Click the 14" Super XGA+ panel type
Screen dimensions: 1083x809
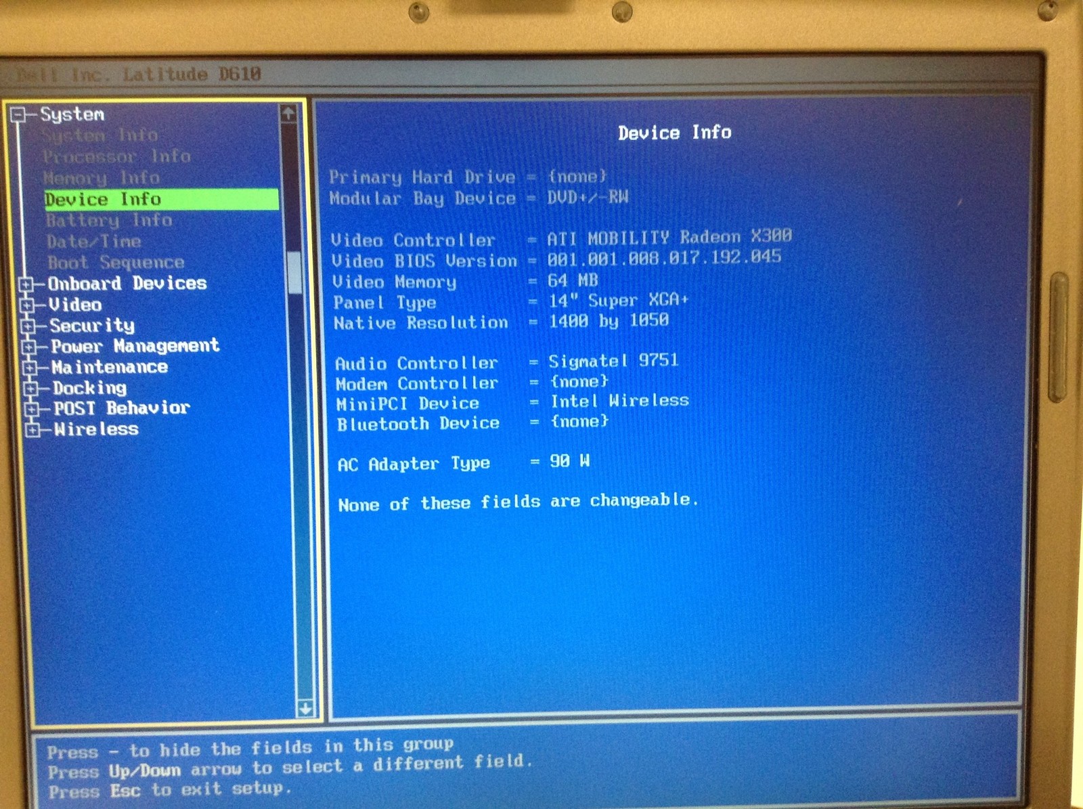(x=619, y=300)
